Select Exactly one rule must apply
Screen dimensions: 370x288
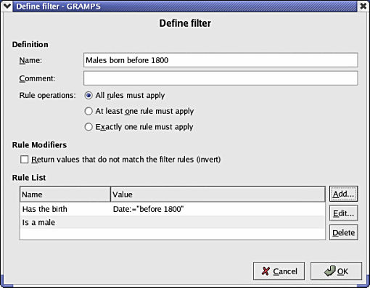pyautogui.click(x=89, y=127)
